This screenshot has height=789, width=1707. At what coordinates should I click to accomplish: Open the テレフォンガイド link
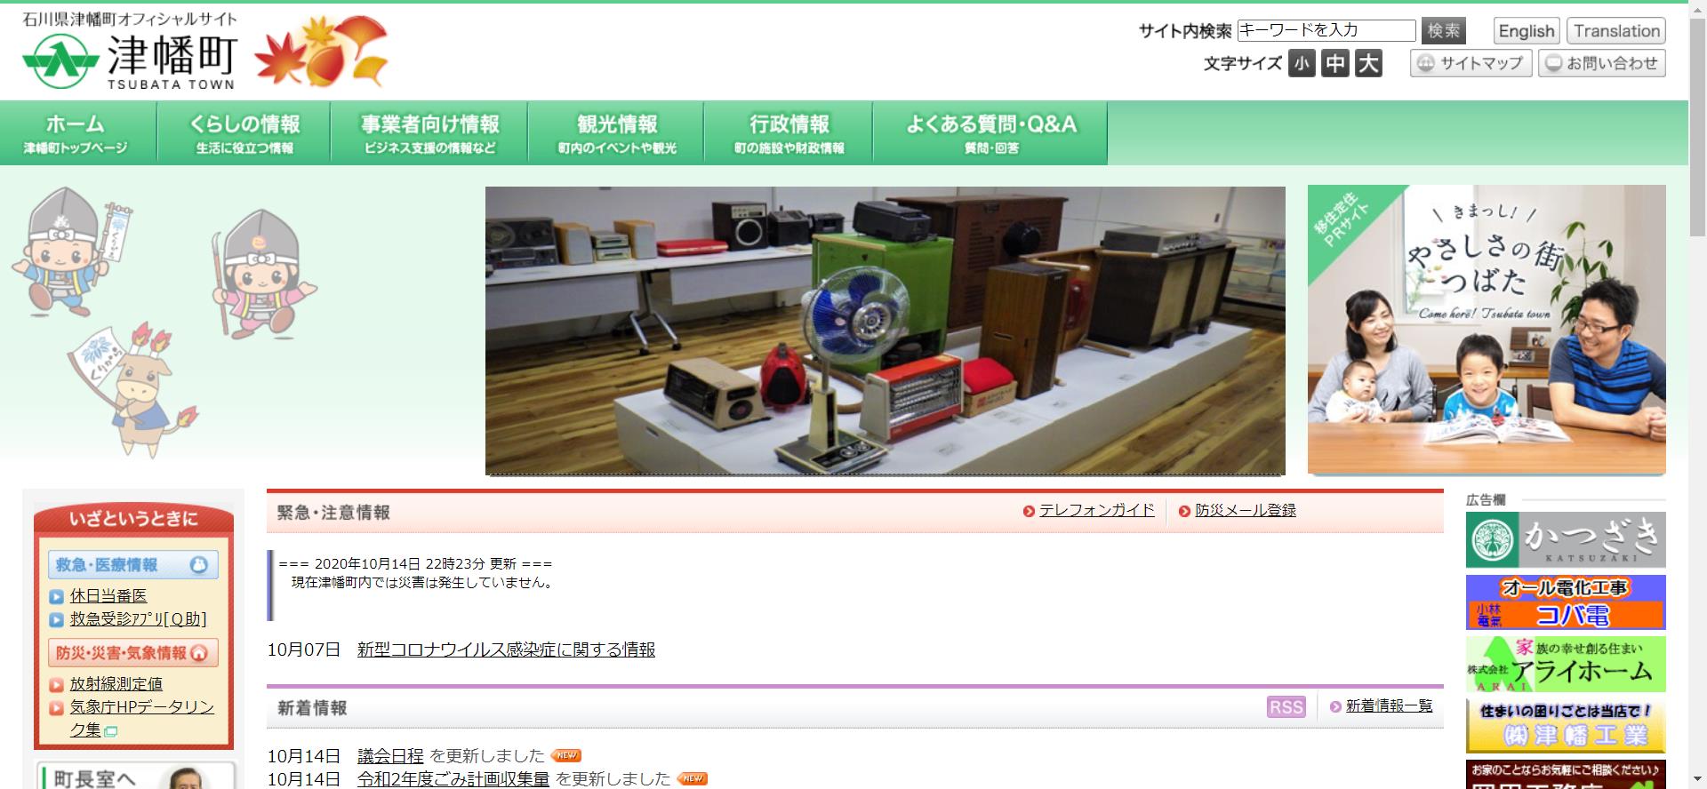(1096, 511)
